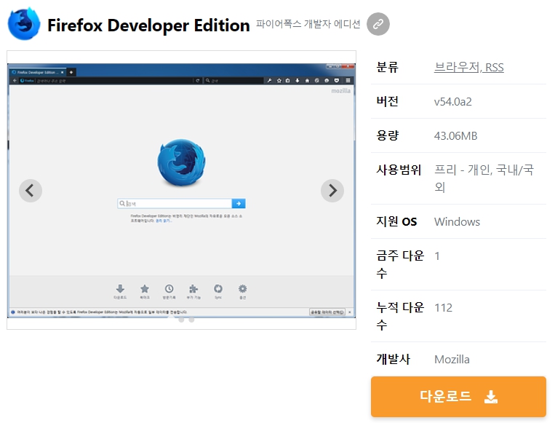Open the Firefox screenshot preview image
This screenshot has height=423, width=555.
coord(181,191)
